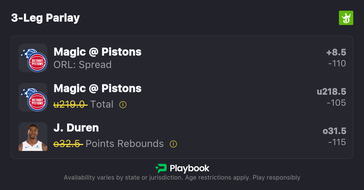Screen dimensions: 364x190
Task: Select first Magic @ Pistons matchup title
Action: pos(98,52)
